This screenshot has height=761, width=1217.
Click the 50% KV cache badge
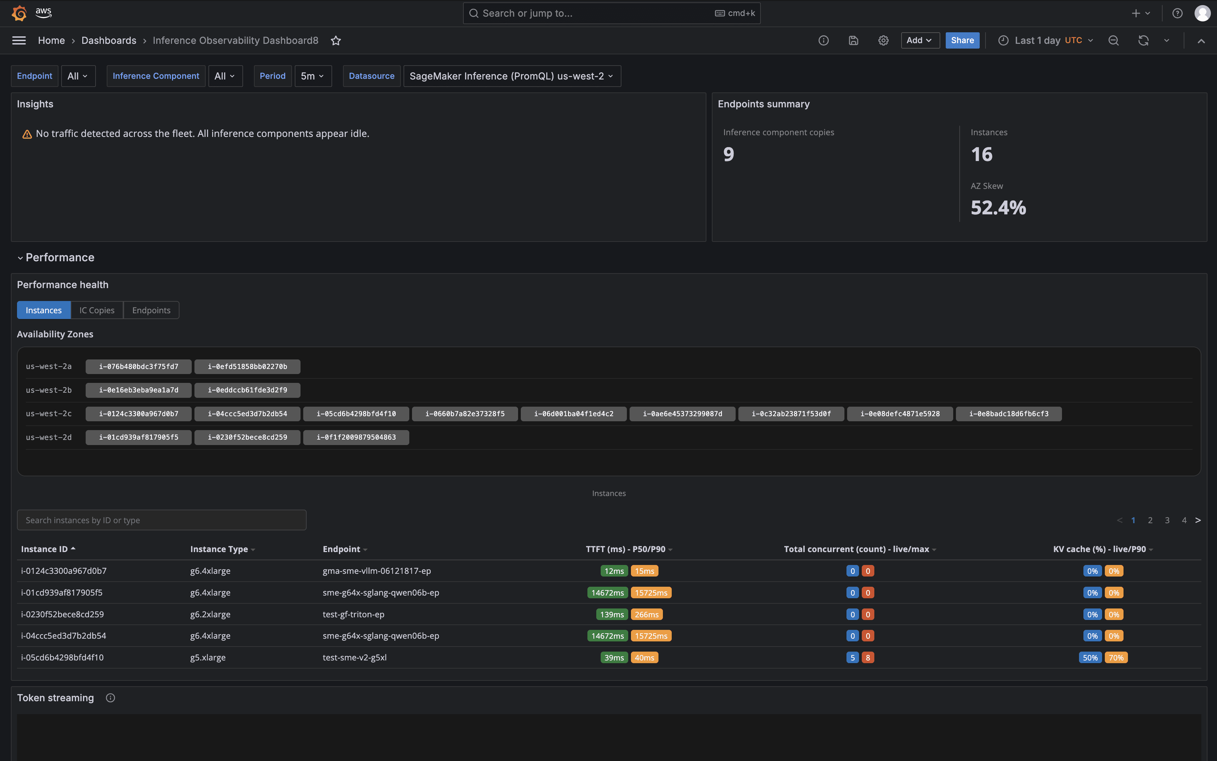(x=1090, y=657)
